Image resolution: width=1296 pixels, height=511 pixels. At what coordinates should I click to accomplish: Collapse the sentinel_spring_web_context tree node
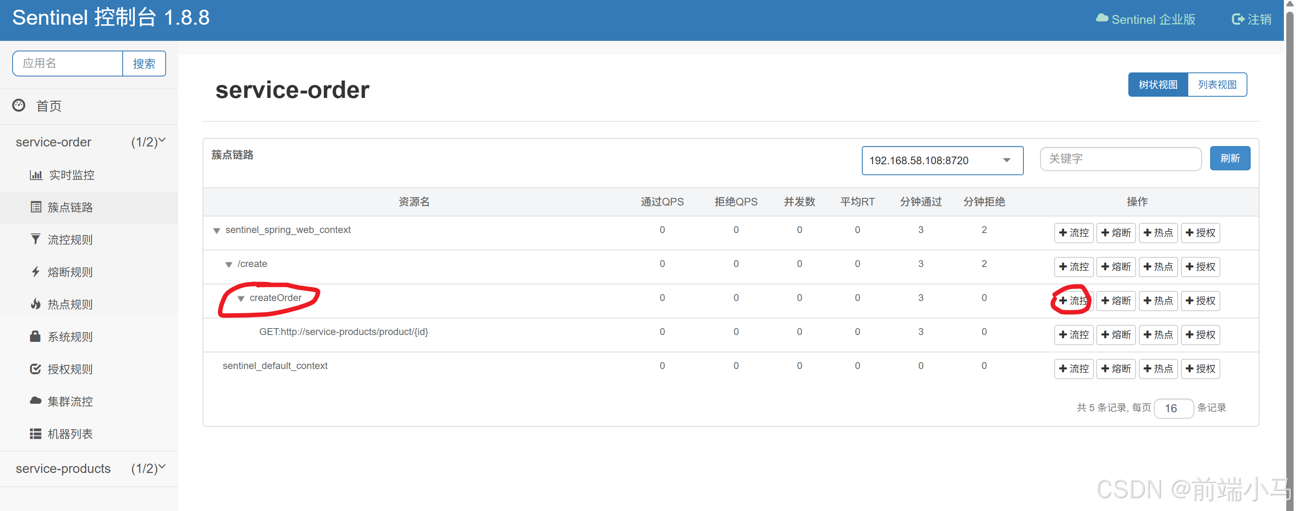[216, 231]
